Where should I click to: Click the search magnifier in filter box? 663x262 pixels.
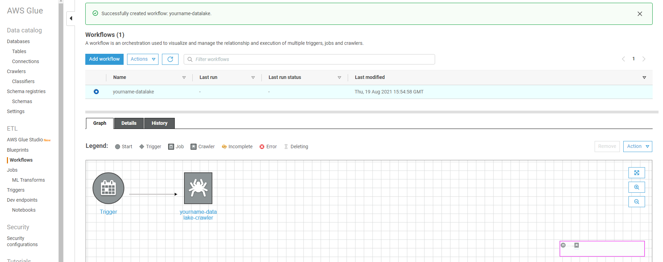[190, 59]
